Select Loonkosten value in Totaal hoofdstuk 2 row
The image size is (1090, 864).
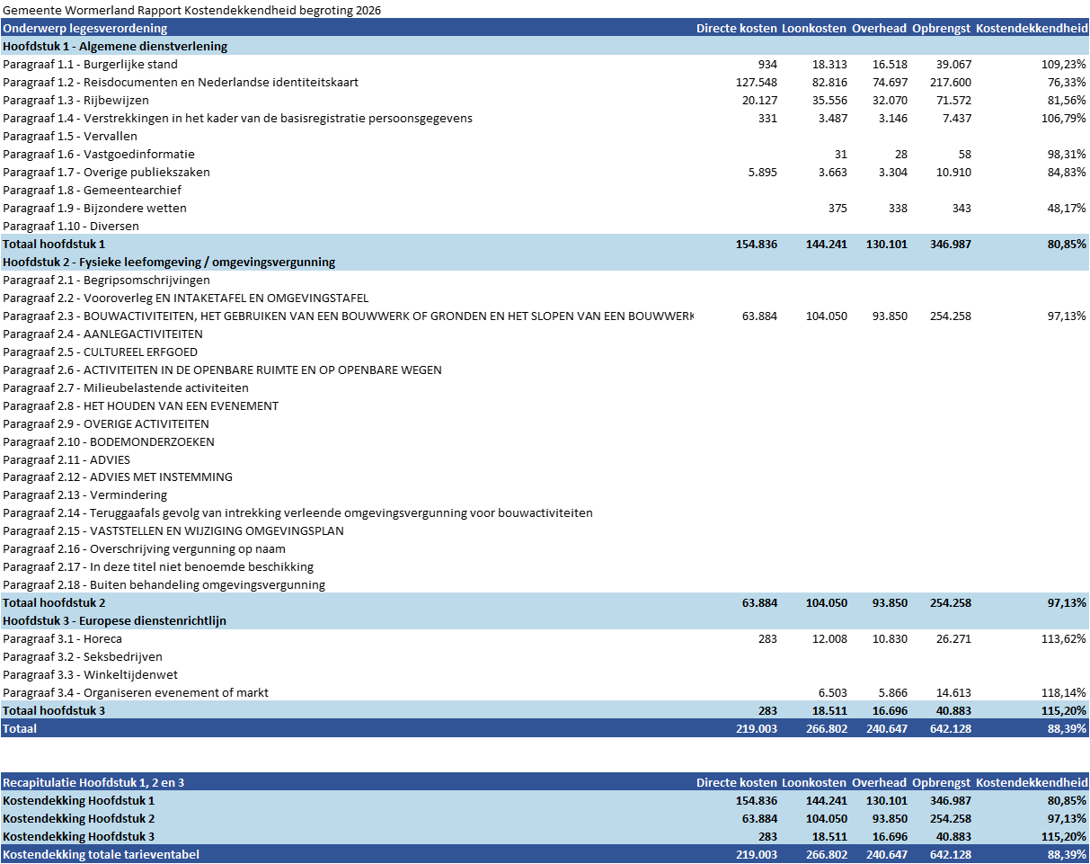coord(827,602)
